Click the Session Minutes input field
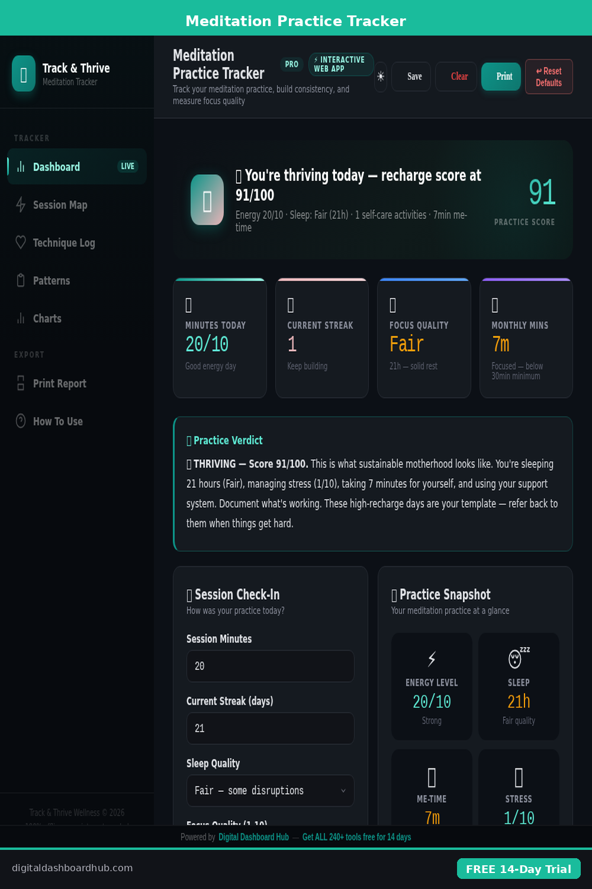The width and height of the screenshot is (592, 889). tap(270, 666)
